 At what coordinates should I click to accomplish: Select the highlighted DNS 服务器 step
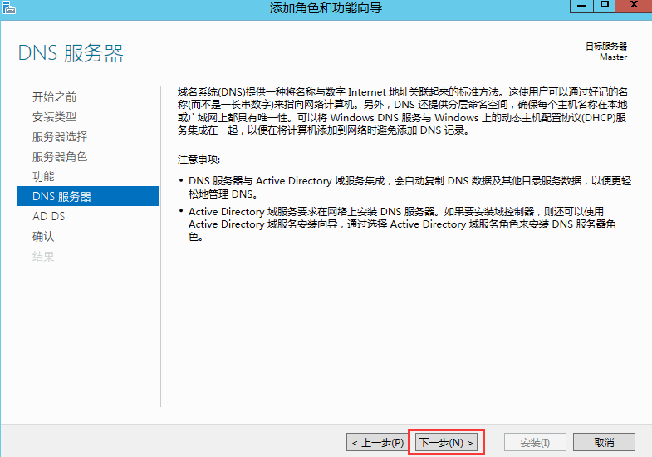pos(88,196)
